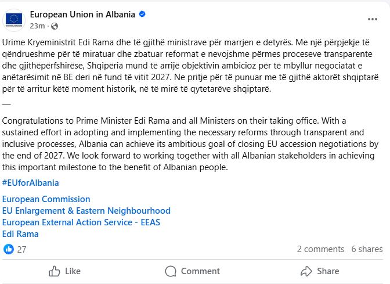Open the three-dot post options menu

(372, 19)
